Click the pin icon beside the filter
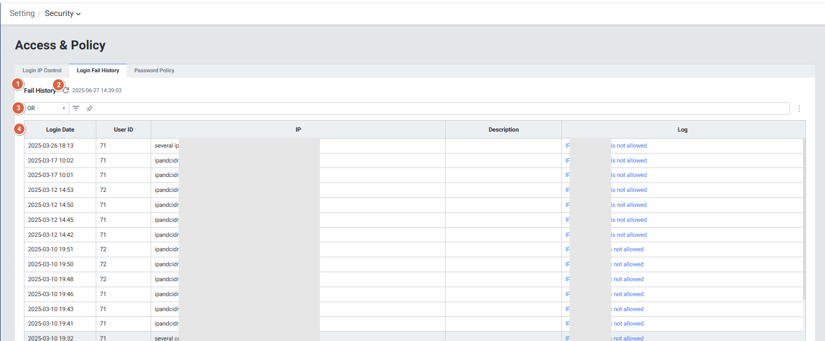 click(x=89, y=108)
